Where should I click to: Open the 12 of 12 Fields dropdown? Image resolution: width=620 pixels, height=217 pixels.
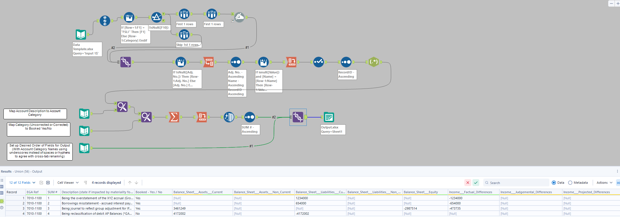(x=22, y=183)
